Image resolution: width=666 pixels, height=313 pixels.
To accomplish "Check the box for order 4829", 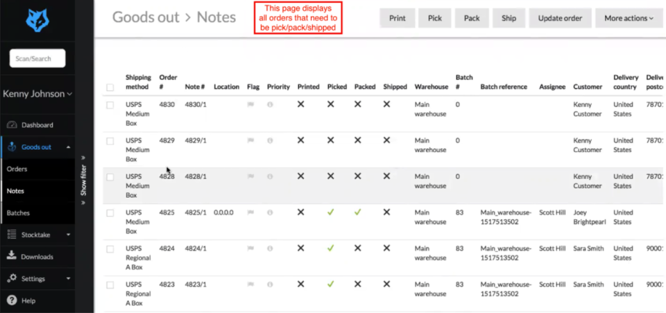I will coord(110,142).
